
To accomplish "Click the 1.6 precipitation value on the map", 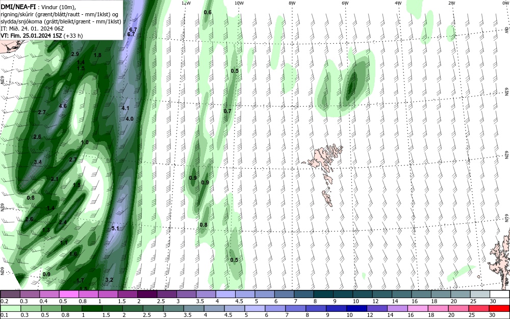I will click(73, 254).
